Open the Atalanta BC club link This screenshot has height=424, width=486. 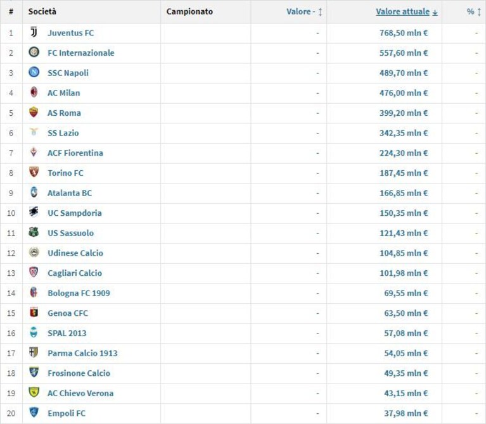pos(70,193)
